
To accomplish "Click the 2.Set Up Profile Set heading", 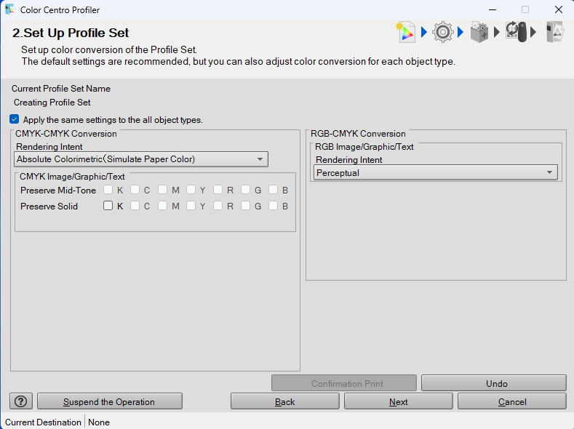I will coord(71,33).
